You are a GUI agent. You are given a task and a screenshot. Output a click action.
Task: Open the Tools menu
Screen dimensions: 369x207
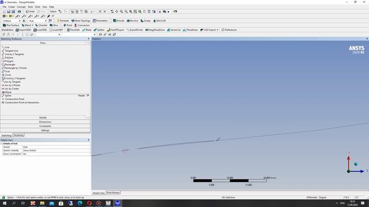[31, 7]
